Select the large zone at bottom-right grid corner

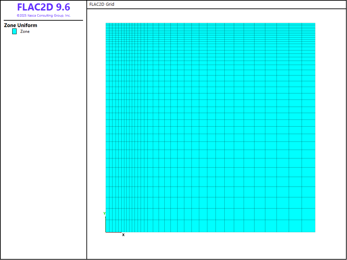point(308,226)
